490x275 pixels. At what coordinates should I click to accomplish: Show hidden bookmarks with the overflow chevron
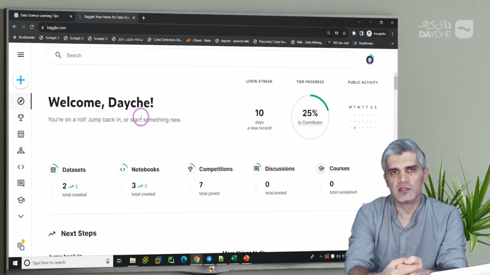pyautogui.click(x=392, y=44)
